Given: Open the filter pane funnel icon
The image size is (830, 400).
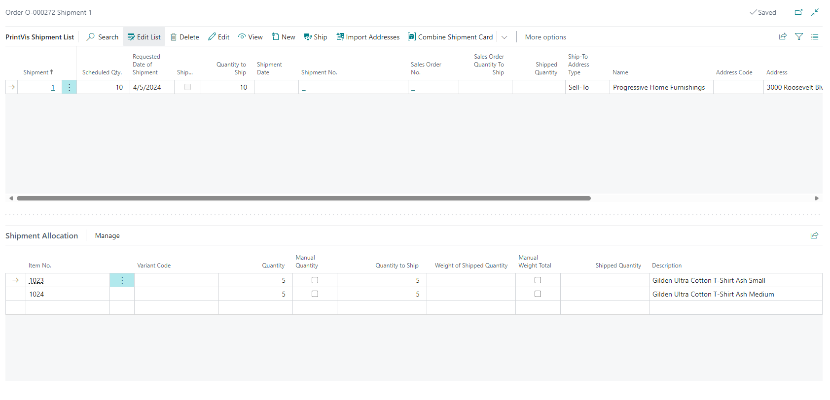Looking at the screenshot, I should tap(799, 37).
